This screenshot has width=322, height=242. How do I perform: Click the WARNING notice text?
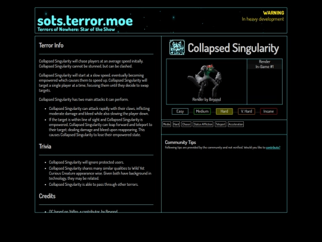[x=274, y=13]
